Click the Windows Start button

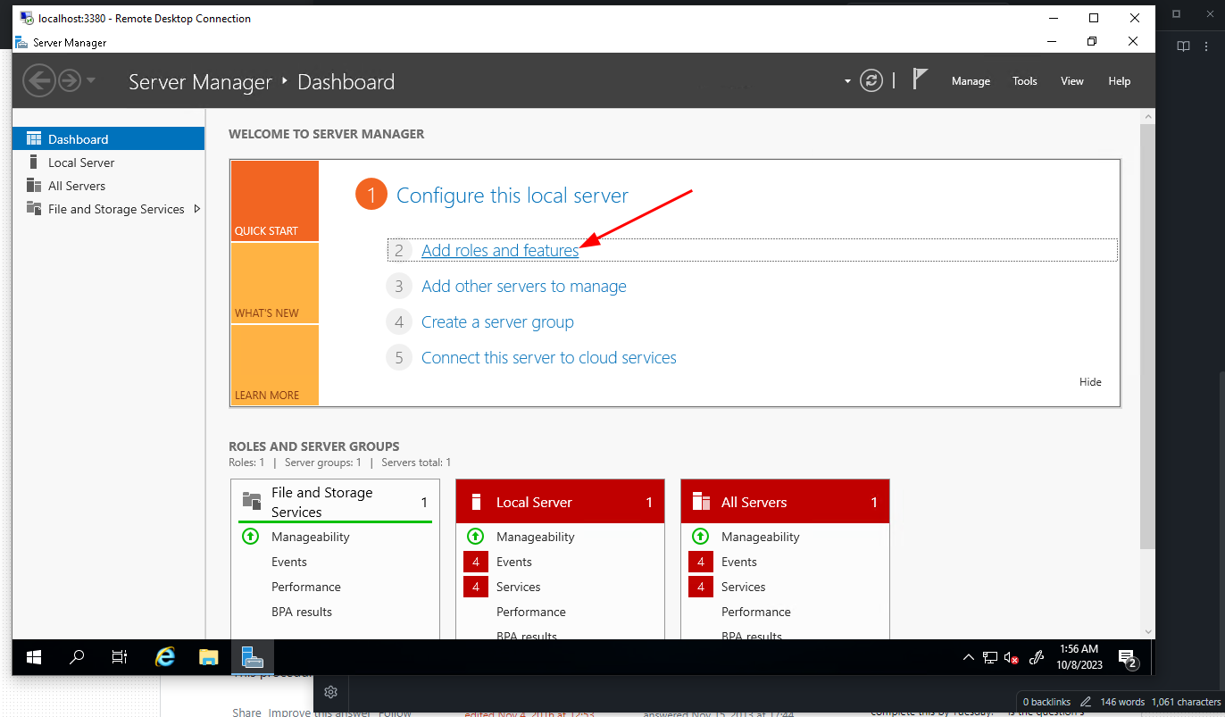tap(34, 657)
